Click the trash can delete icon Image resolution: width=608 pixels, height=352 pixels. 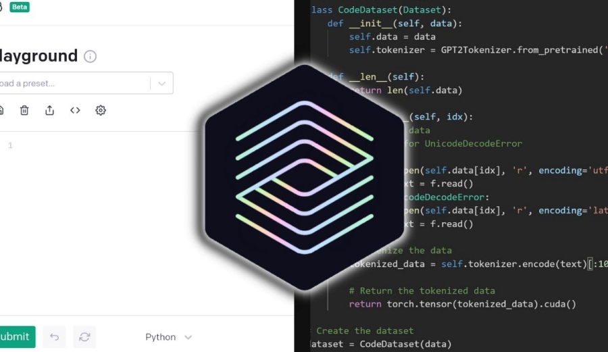(x=24, y=110)
